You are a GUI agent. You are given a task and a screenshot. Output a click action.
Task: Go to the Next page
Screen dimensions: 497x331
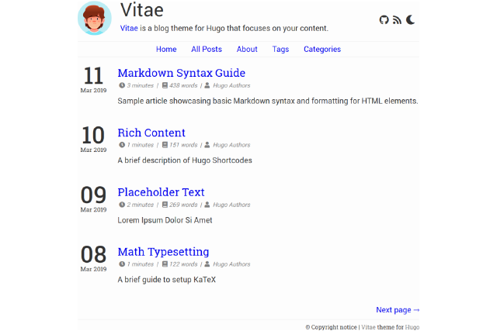point(398,309)
